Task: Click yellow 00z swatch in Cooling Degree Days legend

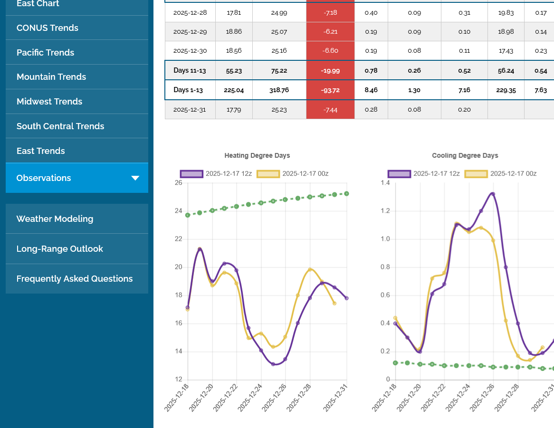Action: 476,174
